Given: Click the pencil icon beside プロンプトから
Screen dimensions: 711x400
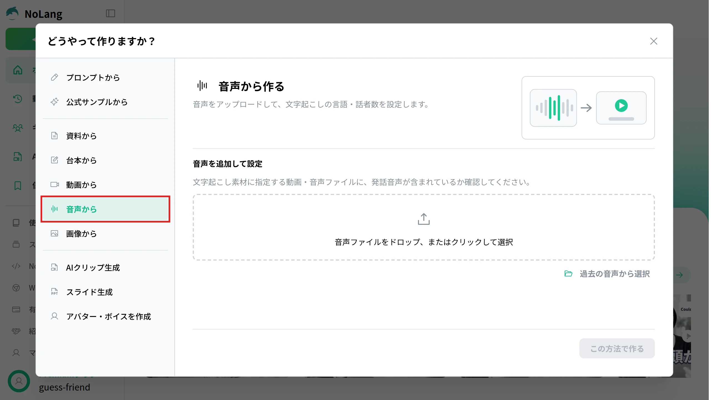Looking at the screenshot, I should [54, 77].
